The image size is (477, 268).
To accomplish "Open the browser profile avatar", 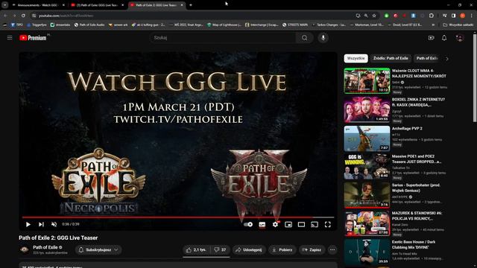I will point(462,16).
